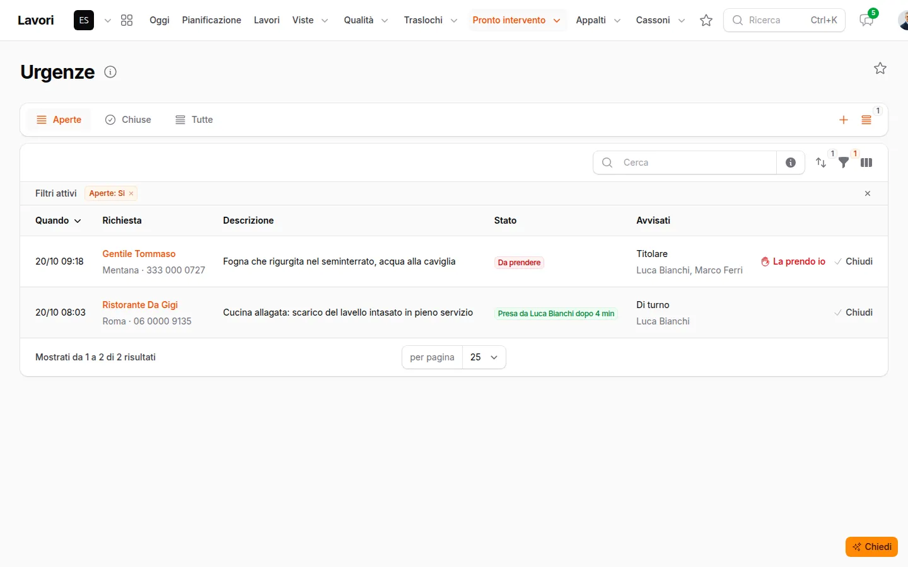Image resolution: width=908 pixels, height=567 pixels.
Task: Expand the Casssoni menu
Action: click(x=660, y=20)
